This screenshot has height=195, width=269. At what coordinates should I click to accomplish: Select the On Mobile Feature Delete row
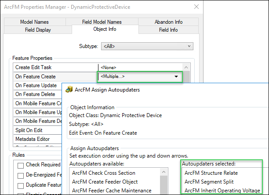pyautogui.click(x=38, y=121)
